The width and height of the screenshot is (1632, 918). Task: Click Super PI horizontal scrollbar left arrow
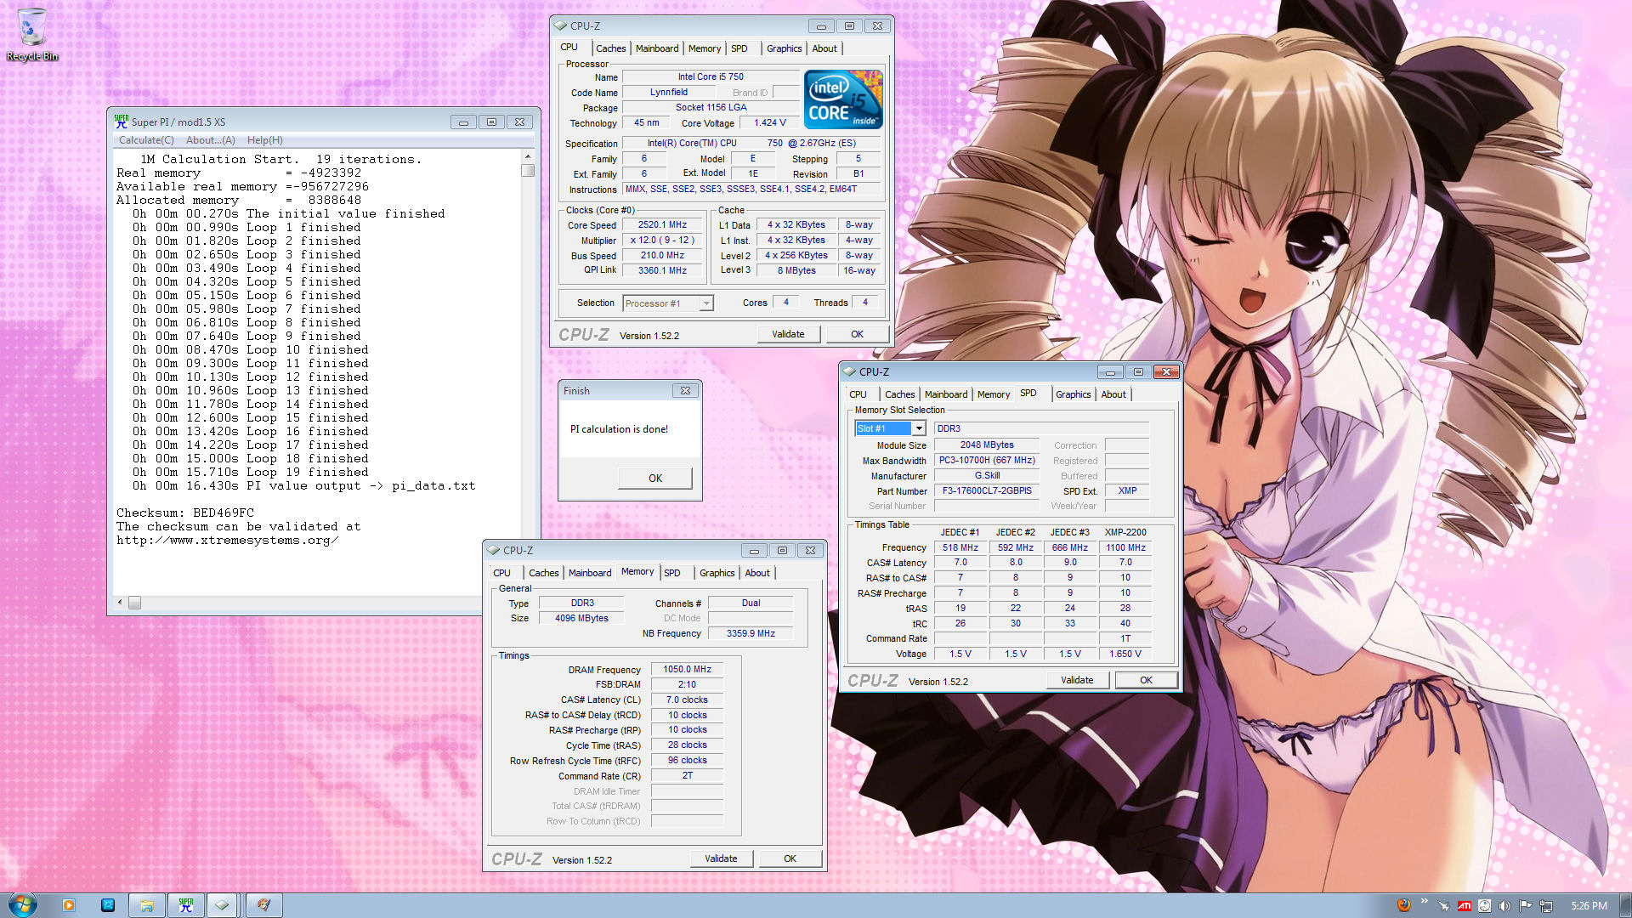point(120,603)
